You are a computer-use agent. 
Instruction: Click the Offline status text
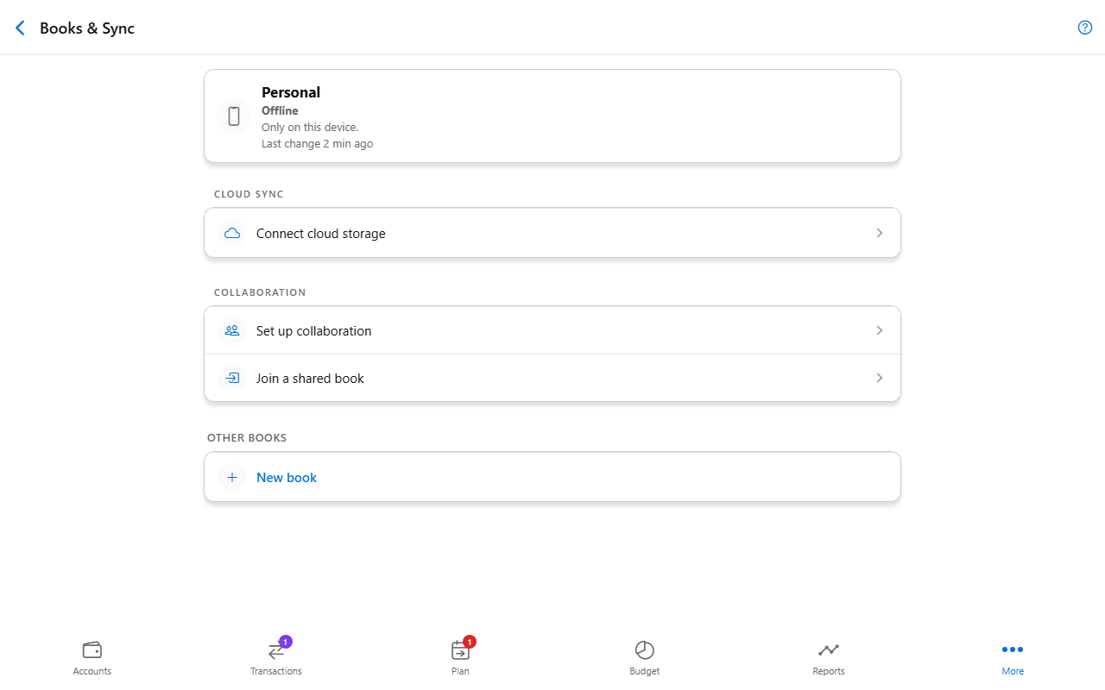(280, 110)
